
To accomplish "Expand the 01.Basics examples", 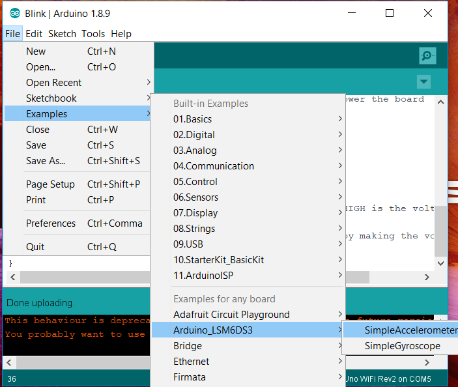I will [x=248, y=119].
